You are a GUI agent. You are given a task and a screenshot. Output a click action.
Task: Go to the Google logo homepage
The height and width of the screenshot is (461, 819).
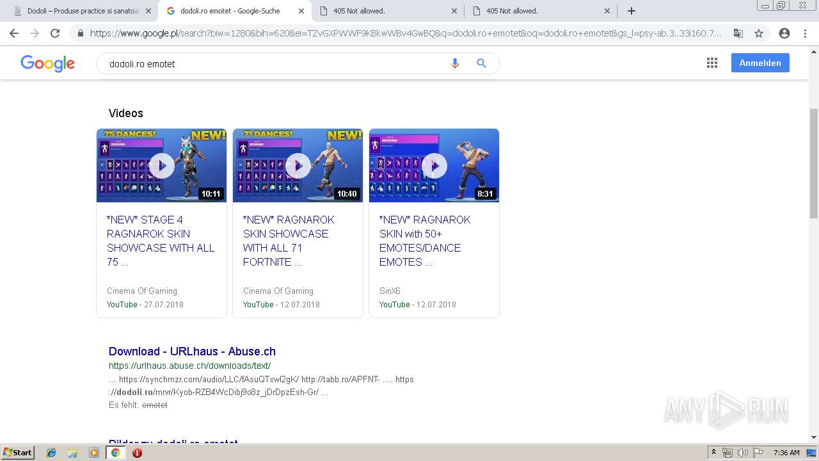(48, 63)
